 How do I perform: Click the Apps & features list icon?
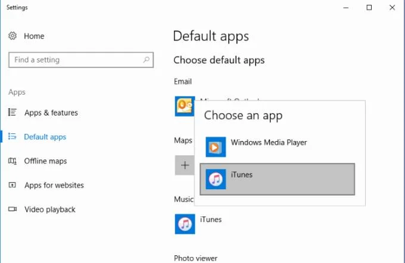point(12,112)
